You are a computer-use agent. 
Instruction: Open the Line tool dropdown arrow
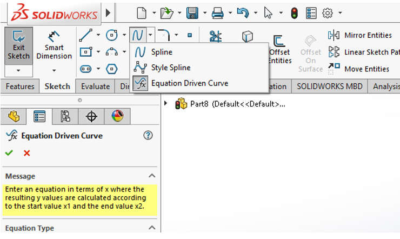pyautogui.click(x=98, y=35)
